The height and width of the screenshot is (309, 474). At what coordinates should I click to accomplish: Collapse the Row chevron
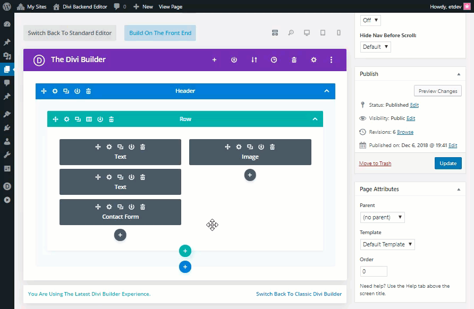tap(315, 119)
